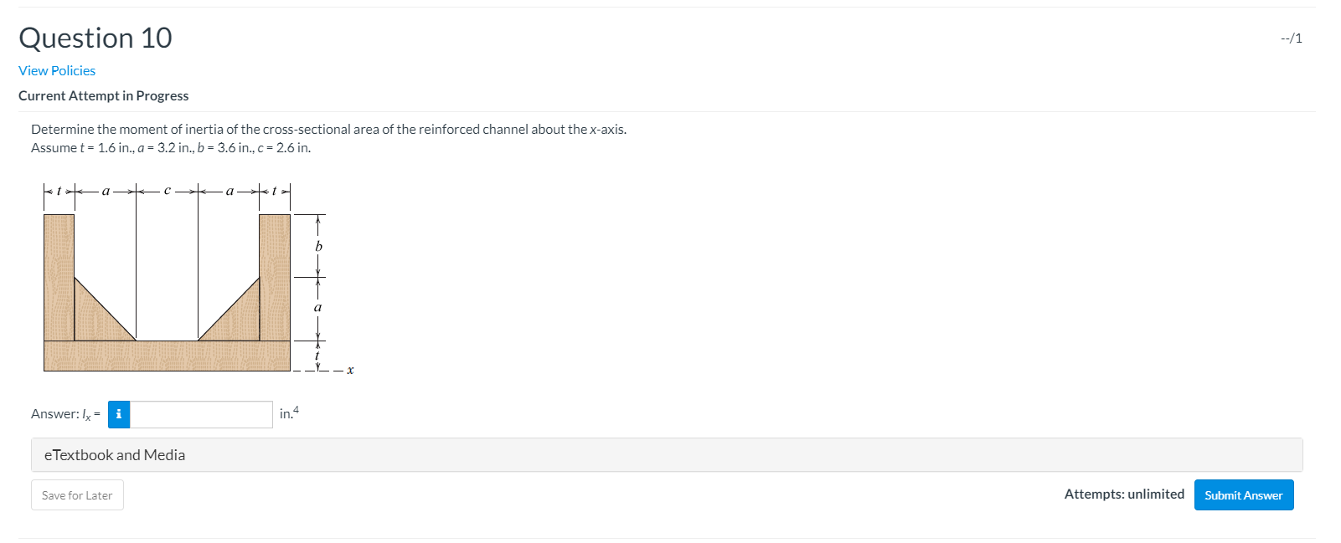Click the in.4 units label after the answer box
The width and height of the screenshot is (1341, 543).
tap(289, 413)
